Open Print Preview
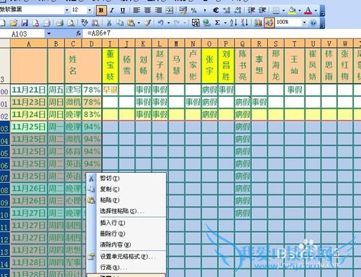 [x=71, y=23]
